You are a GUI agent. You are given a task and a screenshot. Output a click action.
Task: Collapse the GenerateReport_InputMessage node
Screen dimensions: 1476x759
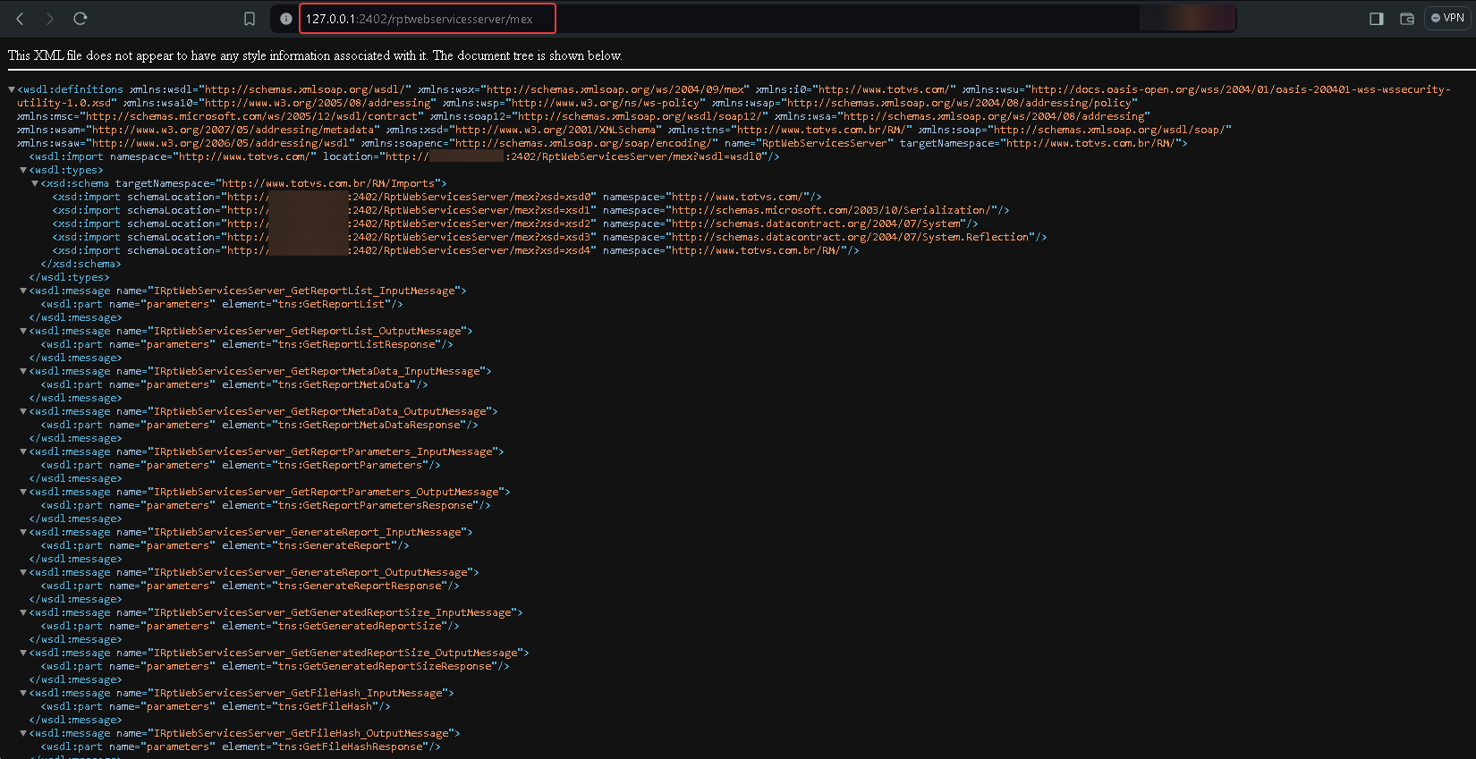point(23,532)
